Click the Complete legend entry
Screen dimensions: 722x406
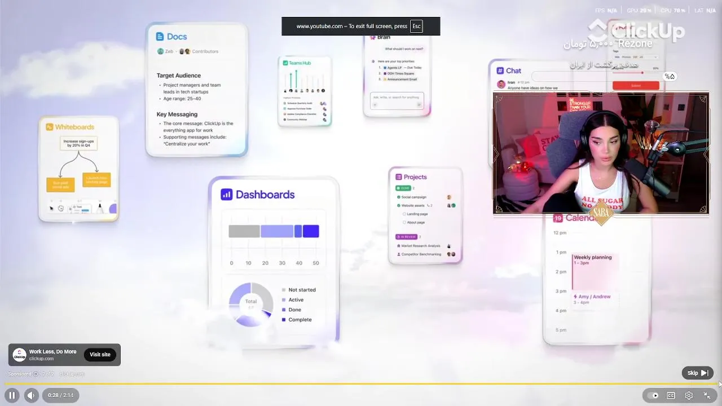(x=296, y=320)
